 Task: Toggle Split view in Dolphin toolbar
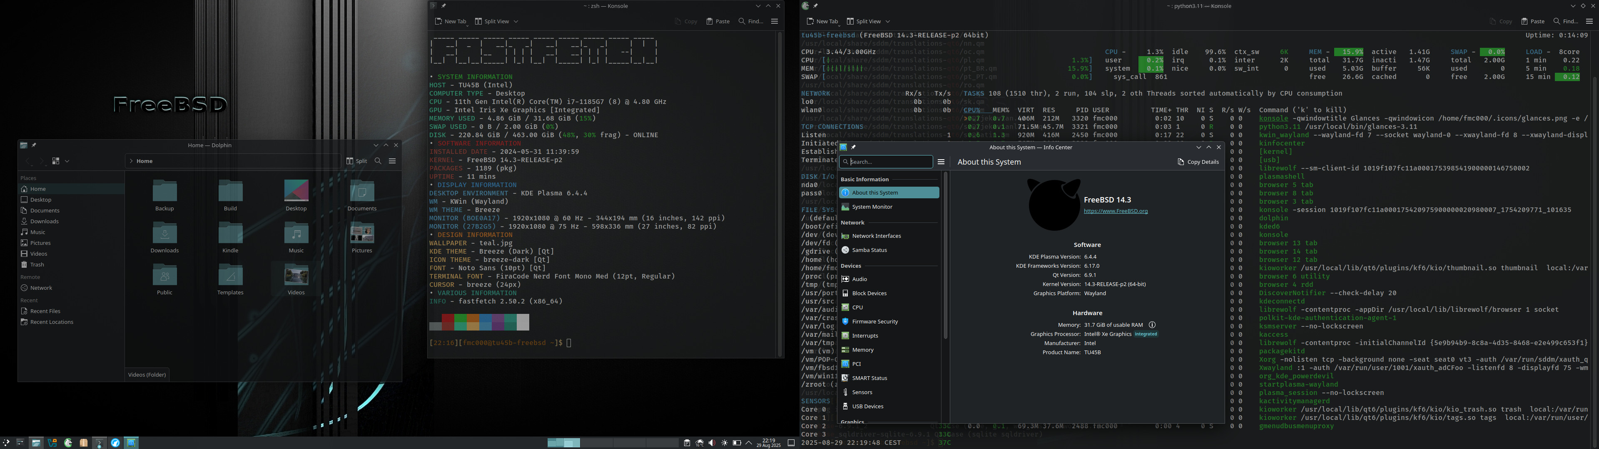[357, 161]
